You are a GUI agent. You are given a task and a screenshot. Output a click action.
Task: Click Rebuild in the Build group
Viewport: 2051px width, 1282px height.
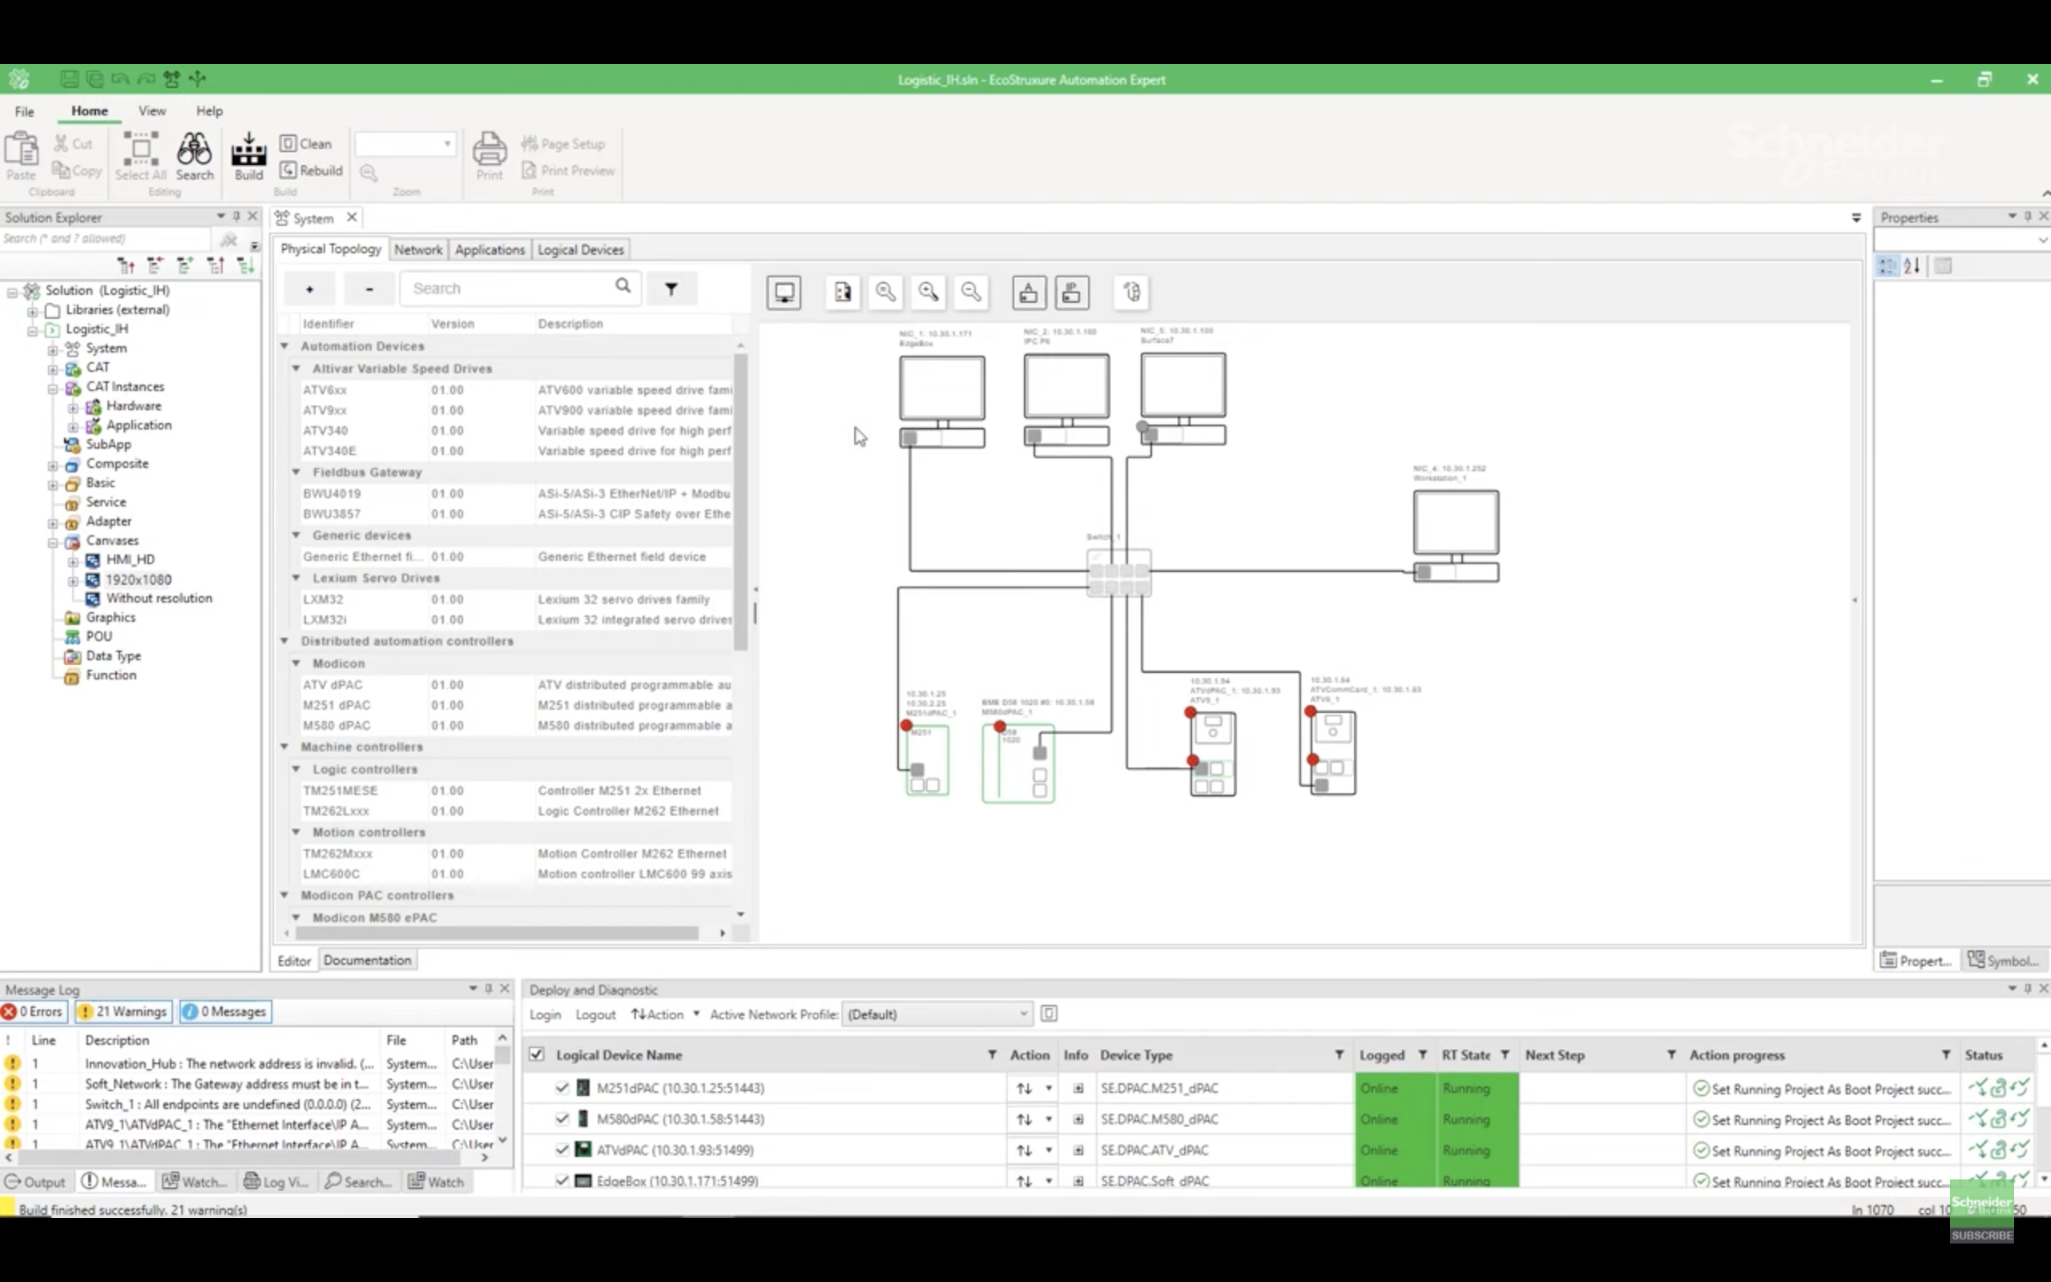point(311,170)
